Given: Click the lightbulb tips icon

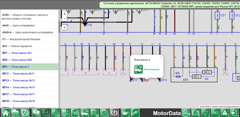Looking at the screenshot, I should [x=205, y=113].
